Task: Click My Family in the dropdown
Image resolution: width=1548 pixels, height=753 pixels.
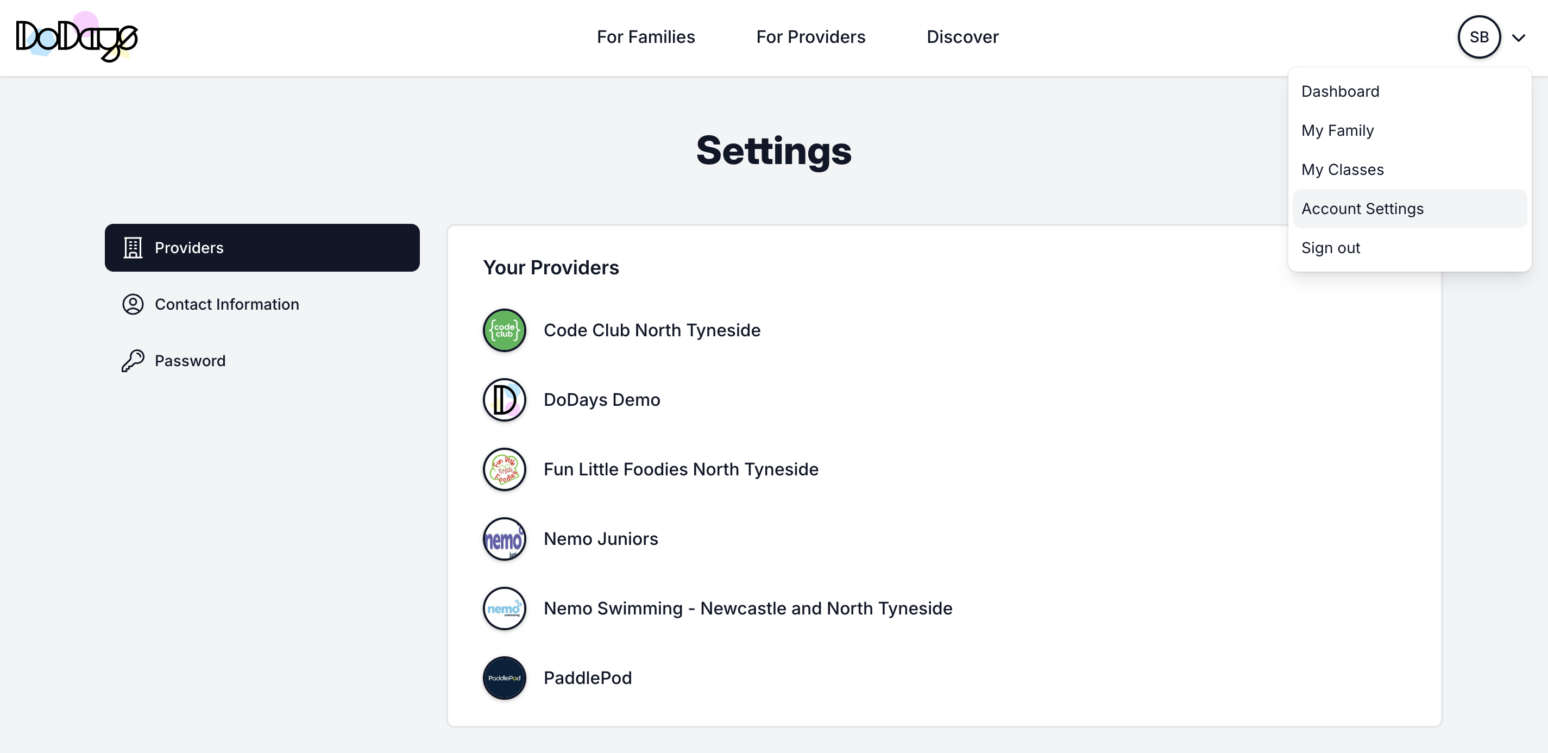Action: click(x=1337, y=130)
